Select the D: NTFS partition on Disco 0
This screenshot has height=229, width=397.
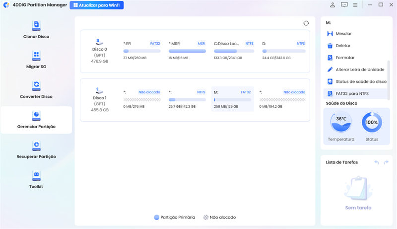click(283, 50)
